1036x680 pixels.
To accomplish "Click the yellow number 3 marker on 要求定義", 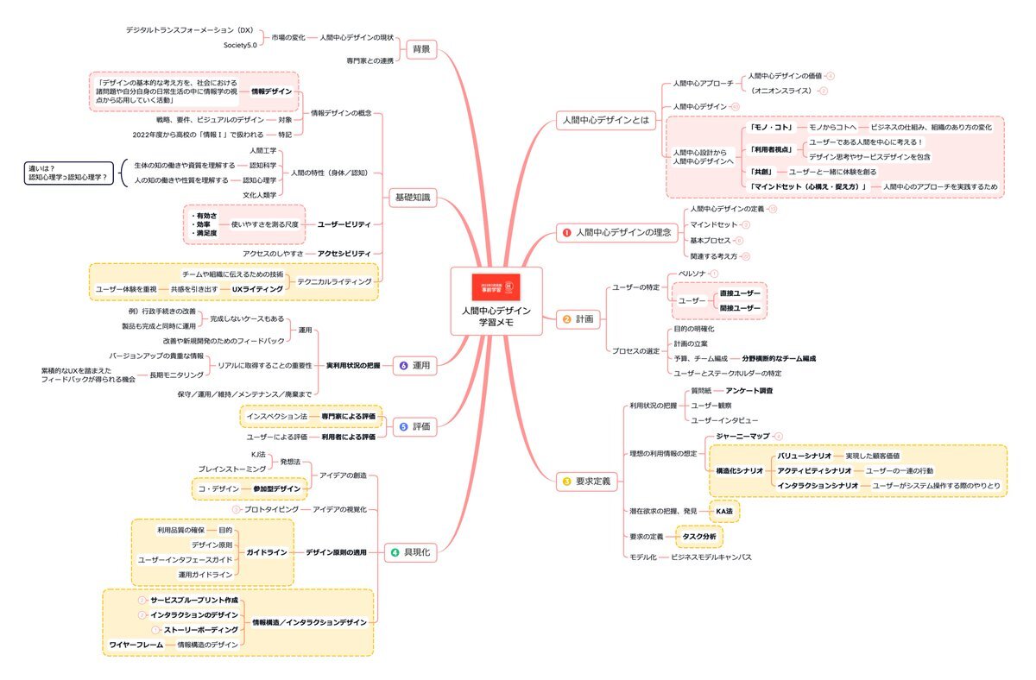I will [567, 482].
